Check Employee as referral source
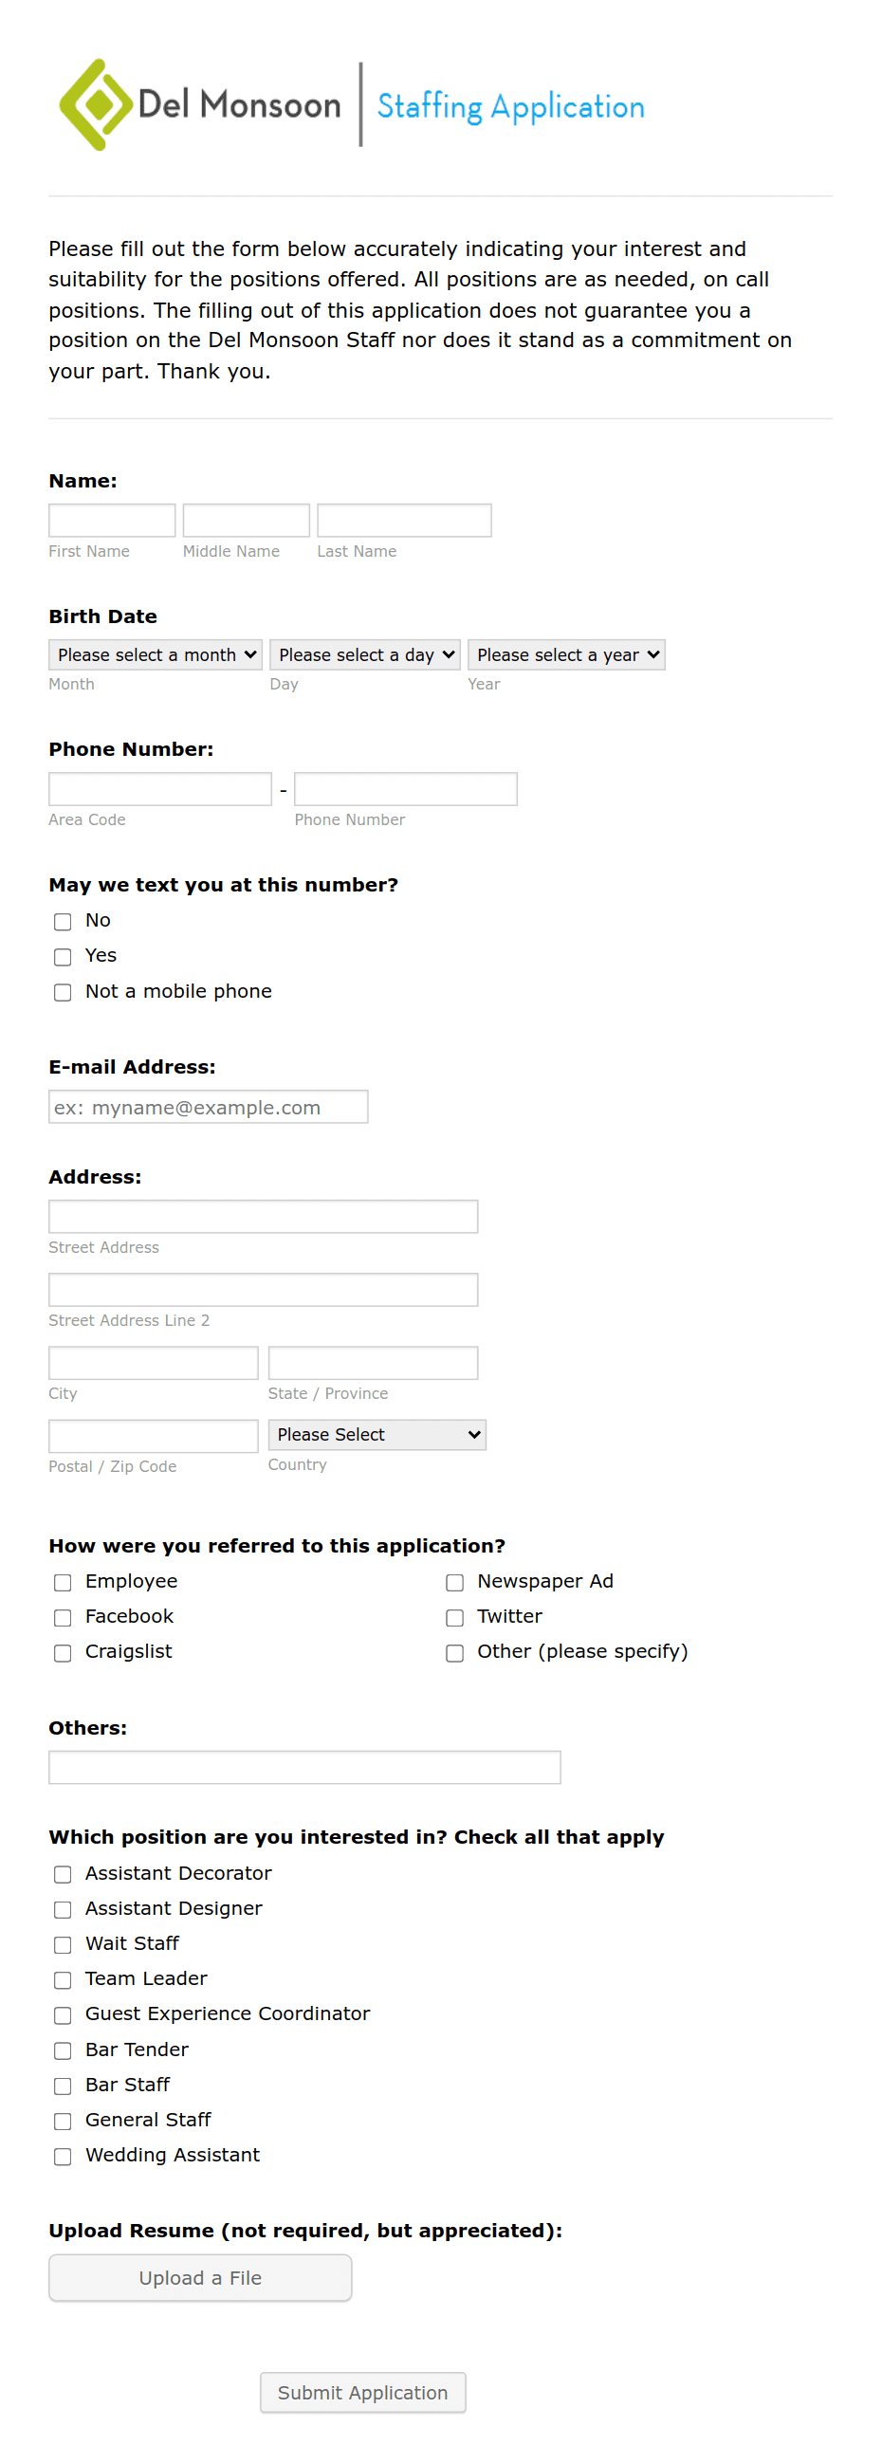Screen dimensions: 882x2445 tap(63, 1582)
